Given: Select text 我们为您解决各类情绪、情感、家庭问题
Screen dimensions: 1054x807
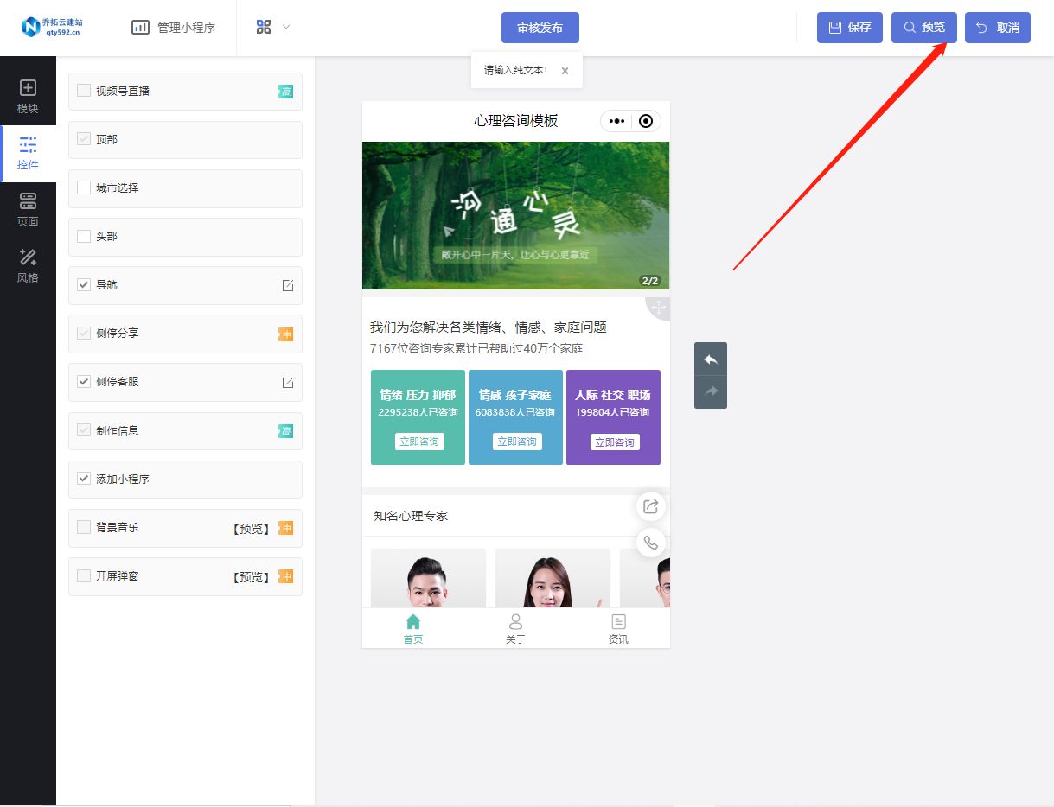Looking at the screenshot, I should [489, 327].
